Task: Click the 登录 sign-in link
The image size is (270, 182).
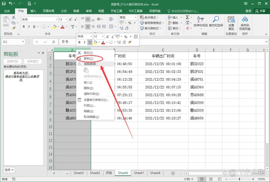Action: (248, 11)
